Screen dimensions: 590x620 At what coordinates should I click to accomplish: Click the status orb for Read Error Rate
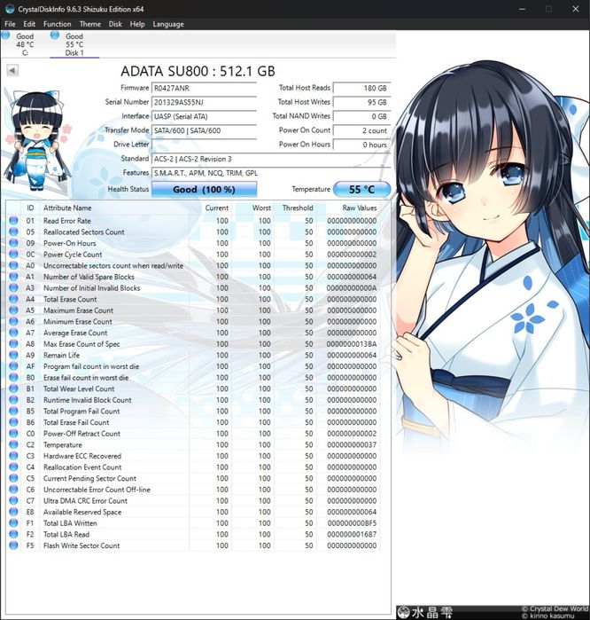(x=13, y=220)
